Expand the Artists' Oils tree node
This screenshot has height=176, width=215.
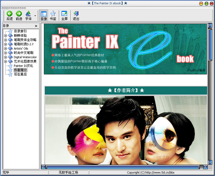[x=6, y=49]
